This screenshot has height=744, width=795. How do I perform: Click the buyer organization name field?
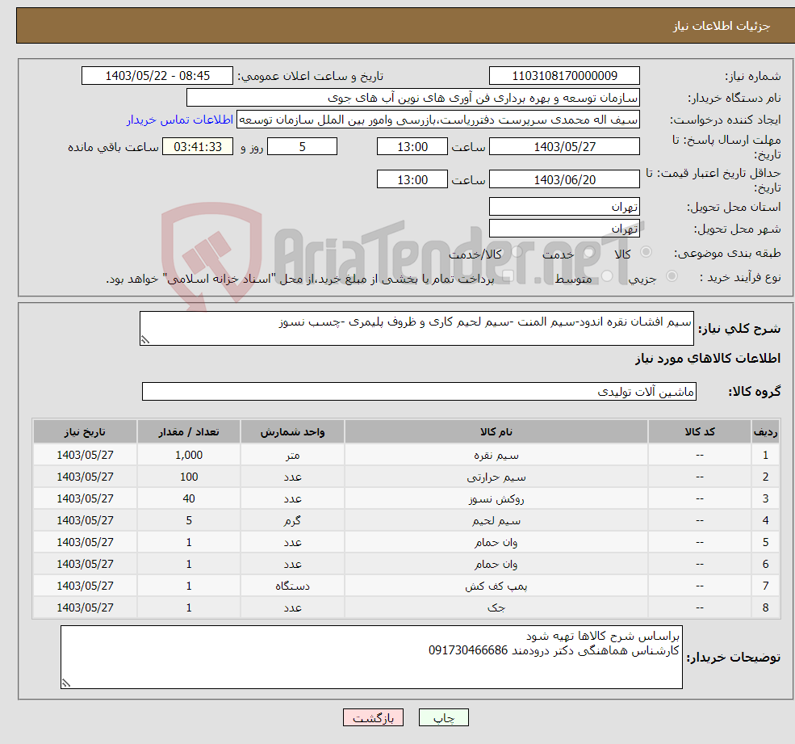pyautogui.click(x=413, y=98)
